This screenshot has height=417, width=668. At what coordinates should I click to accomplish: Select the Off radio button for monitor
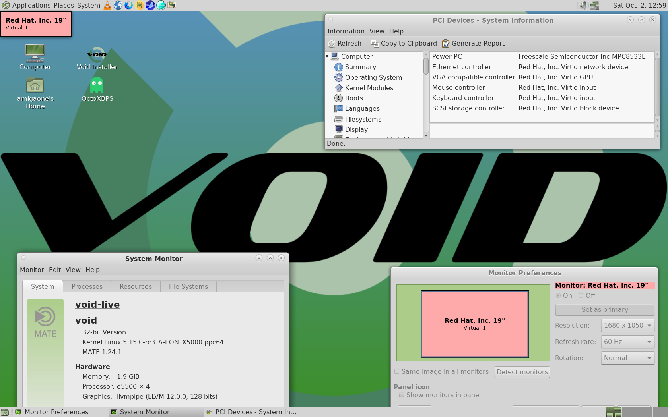pyautogui.click(x=581, y=296)
